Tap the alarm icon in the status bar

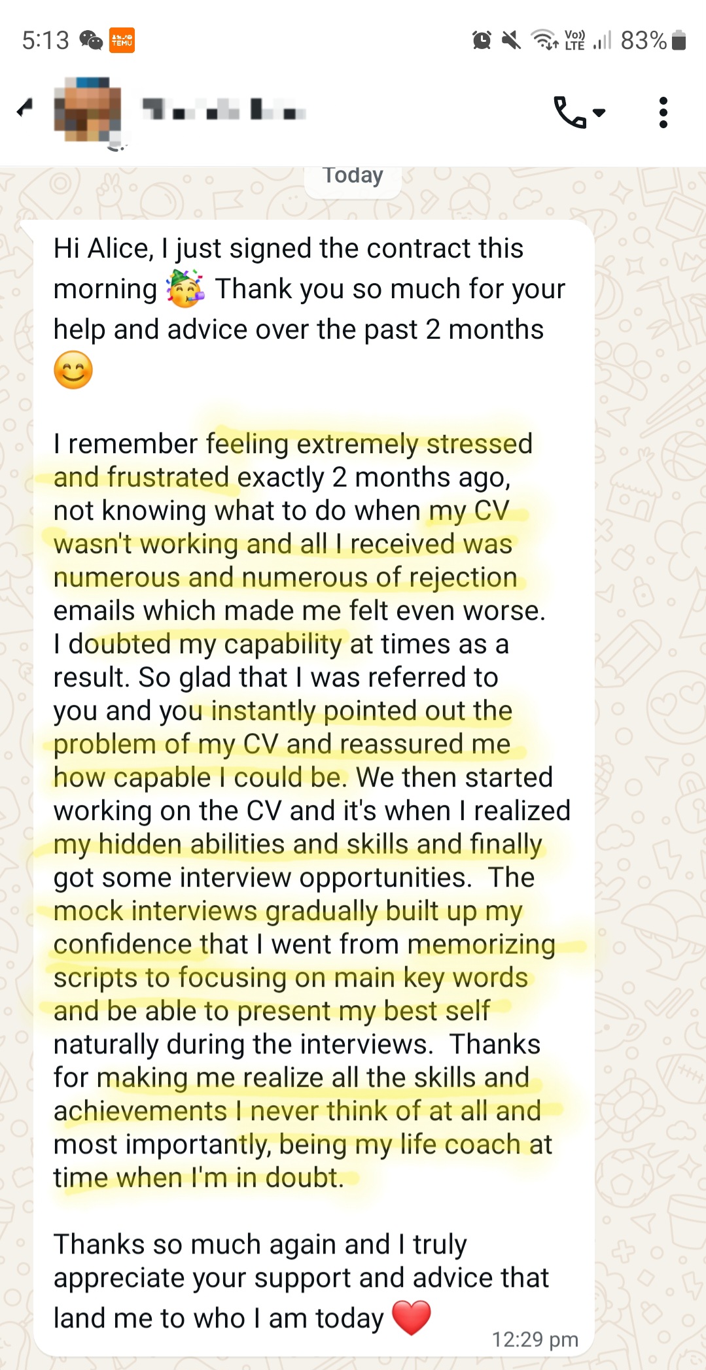[482, 41]
